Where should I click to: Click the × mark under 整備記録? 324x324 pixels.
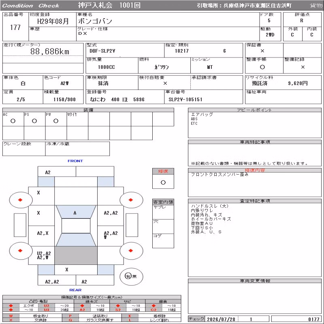tap(303, 67)
